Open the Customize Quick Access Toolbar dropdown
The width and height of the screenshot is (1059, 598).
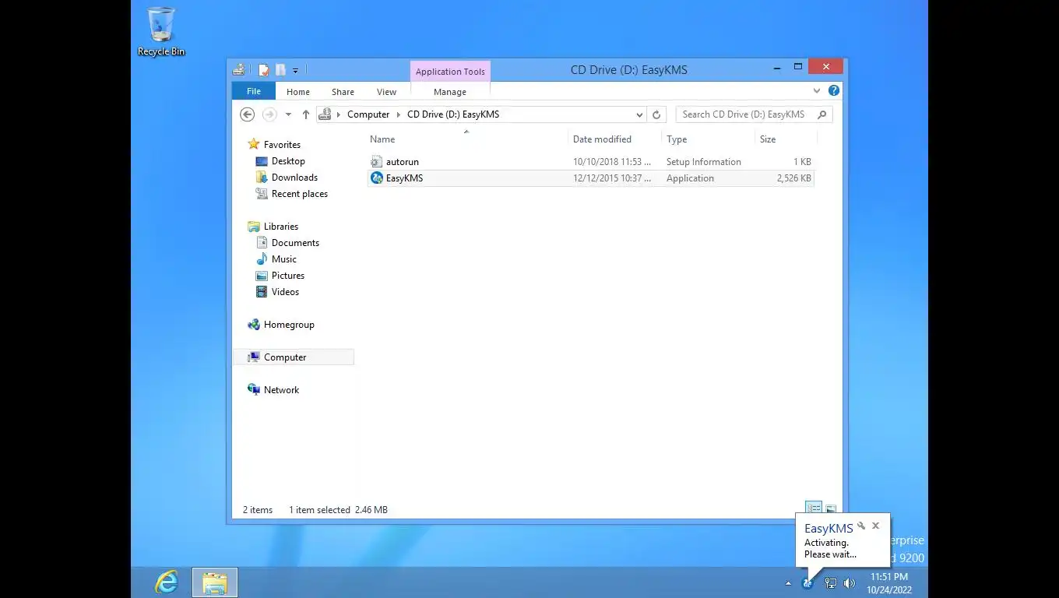[x=295, y=71]
